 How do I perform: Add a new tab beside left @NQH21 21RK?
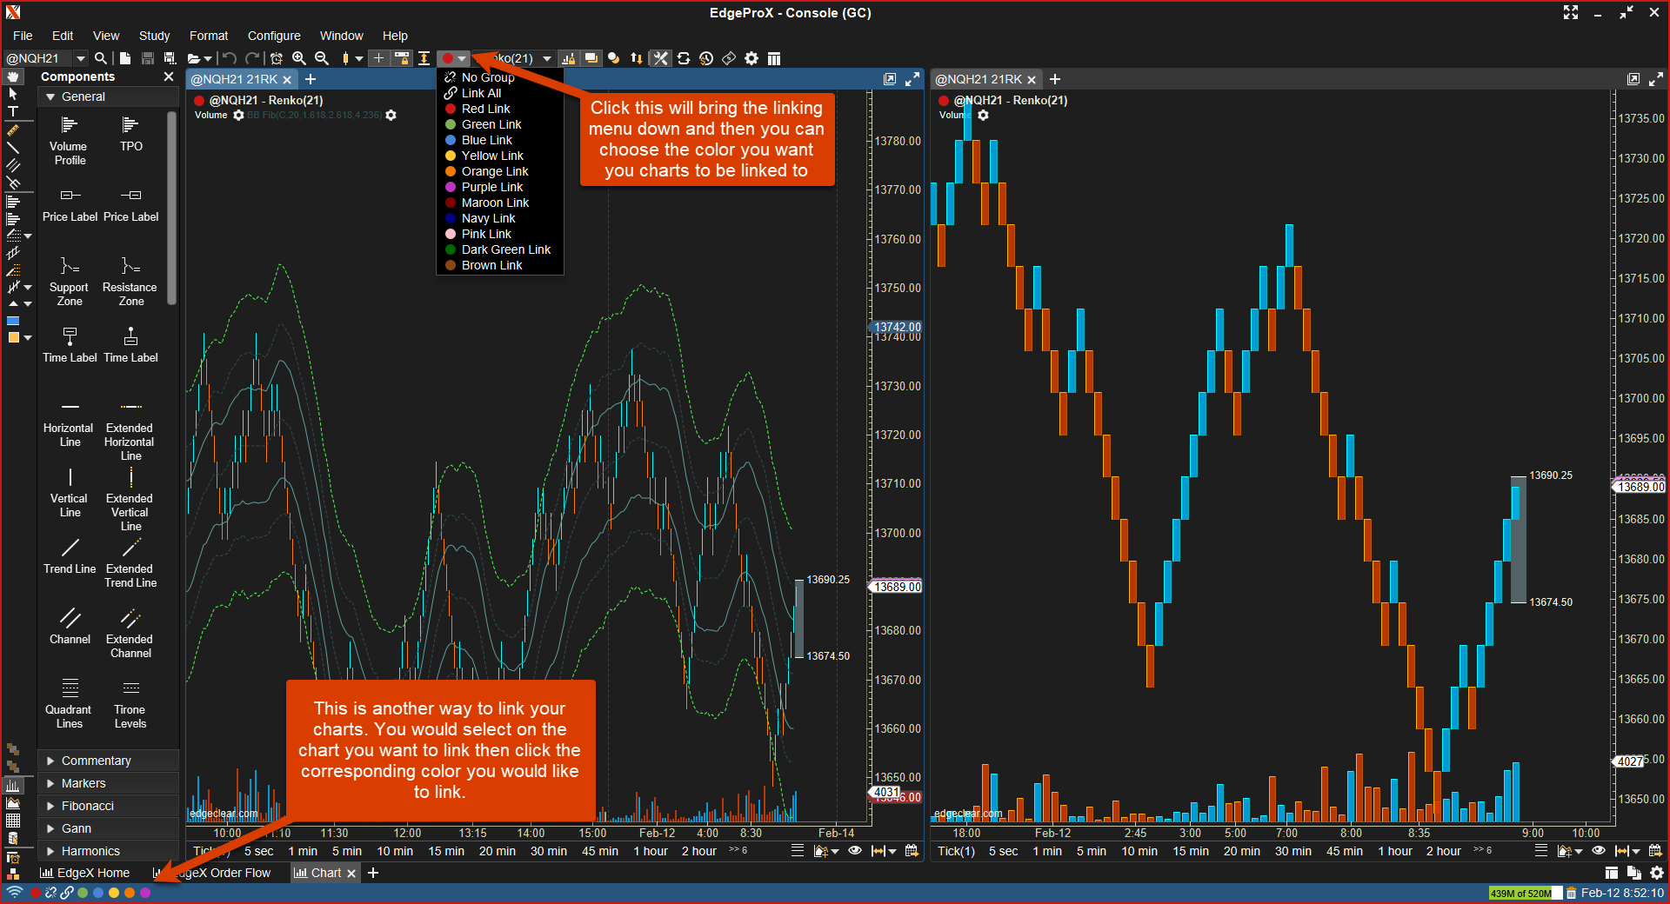tap(311, 79)
